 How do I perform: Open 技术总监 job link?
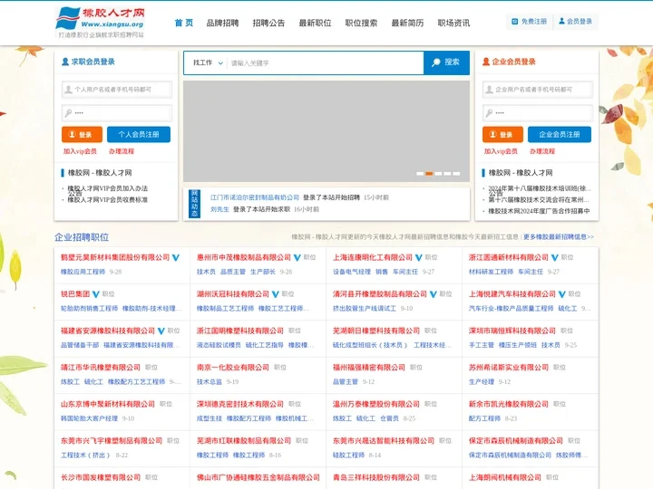point(210,381)
